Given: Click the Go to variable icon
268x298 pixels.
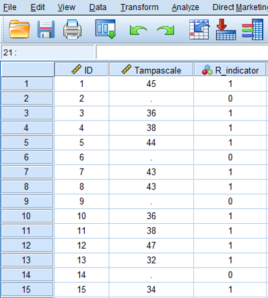Looking at the screenshot, I should (226, 30).
